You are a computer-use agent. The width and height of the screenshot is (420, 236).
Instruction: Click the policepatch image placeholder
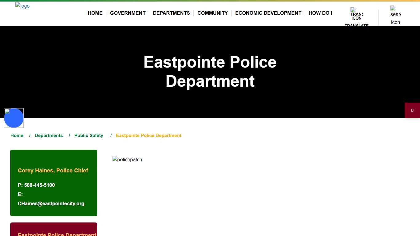click(x=127, y=159)
